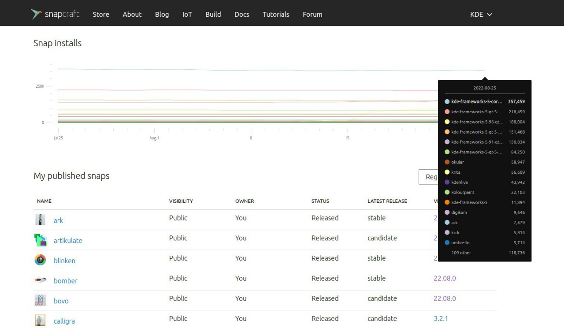Click the Snapcraft logo icon

[x=36, y=14]
